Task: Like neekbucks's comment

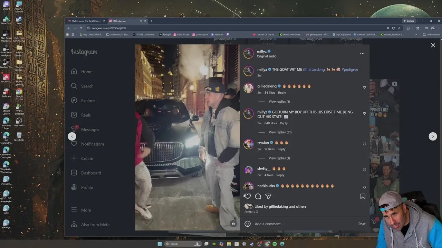Action: pos(364,187)
